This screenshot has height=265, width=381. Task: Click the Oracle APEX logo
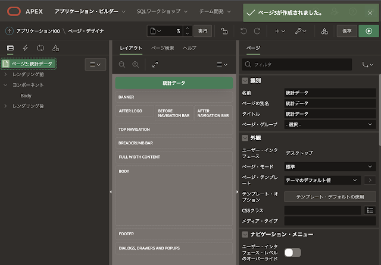tap(14, 11)
